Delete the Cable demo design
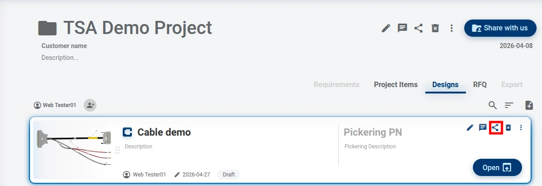The width and height of the screenshot is (542, 186). (508, 127)
